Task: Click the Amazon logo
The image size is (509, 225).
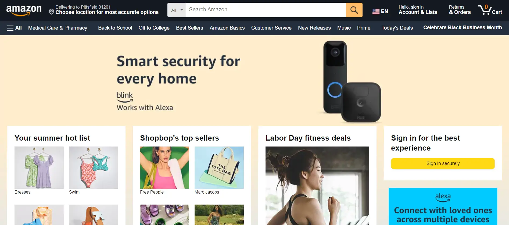Action: (x=24, y=10)
